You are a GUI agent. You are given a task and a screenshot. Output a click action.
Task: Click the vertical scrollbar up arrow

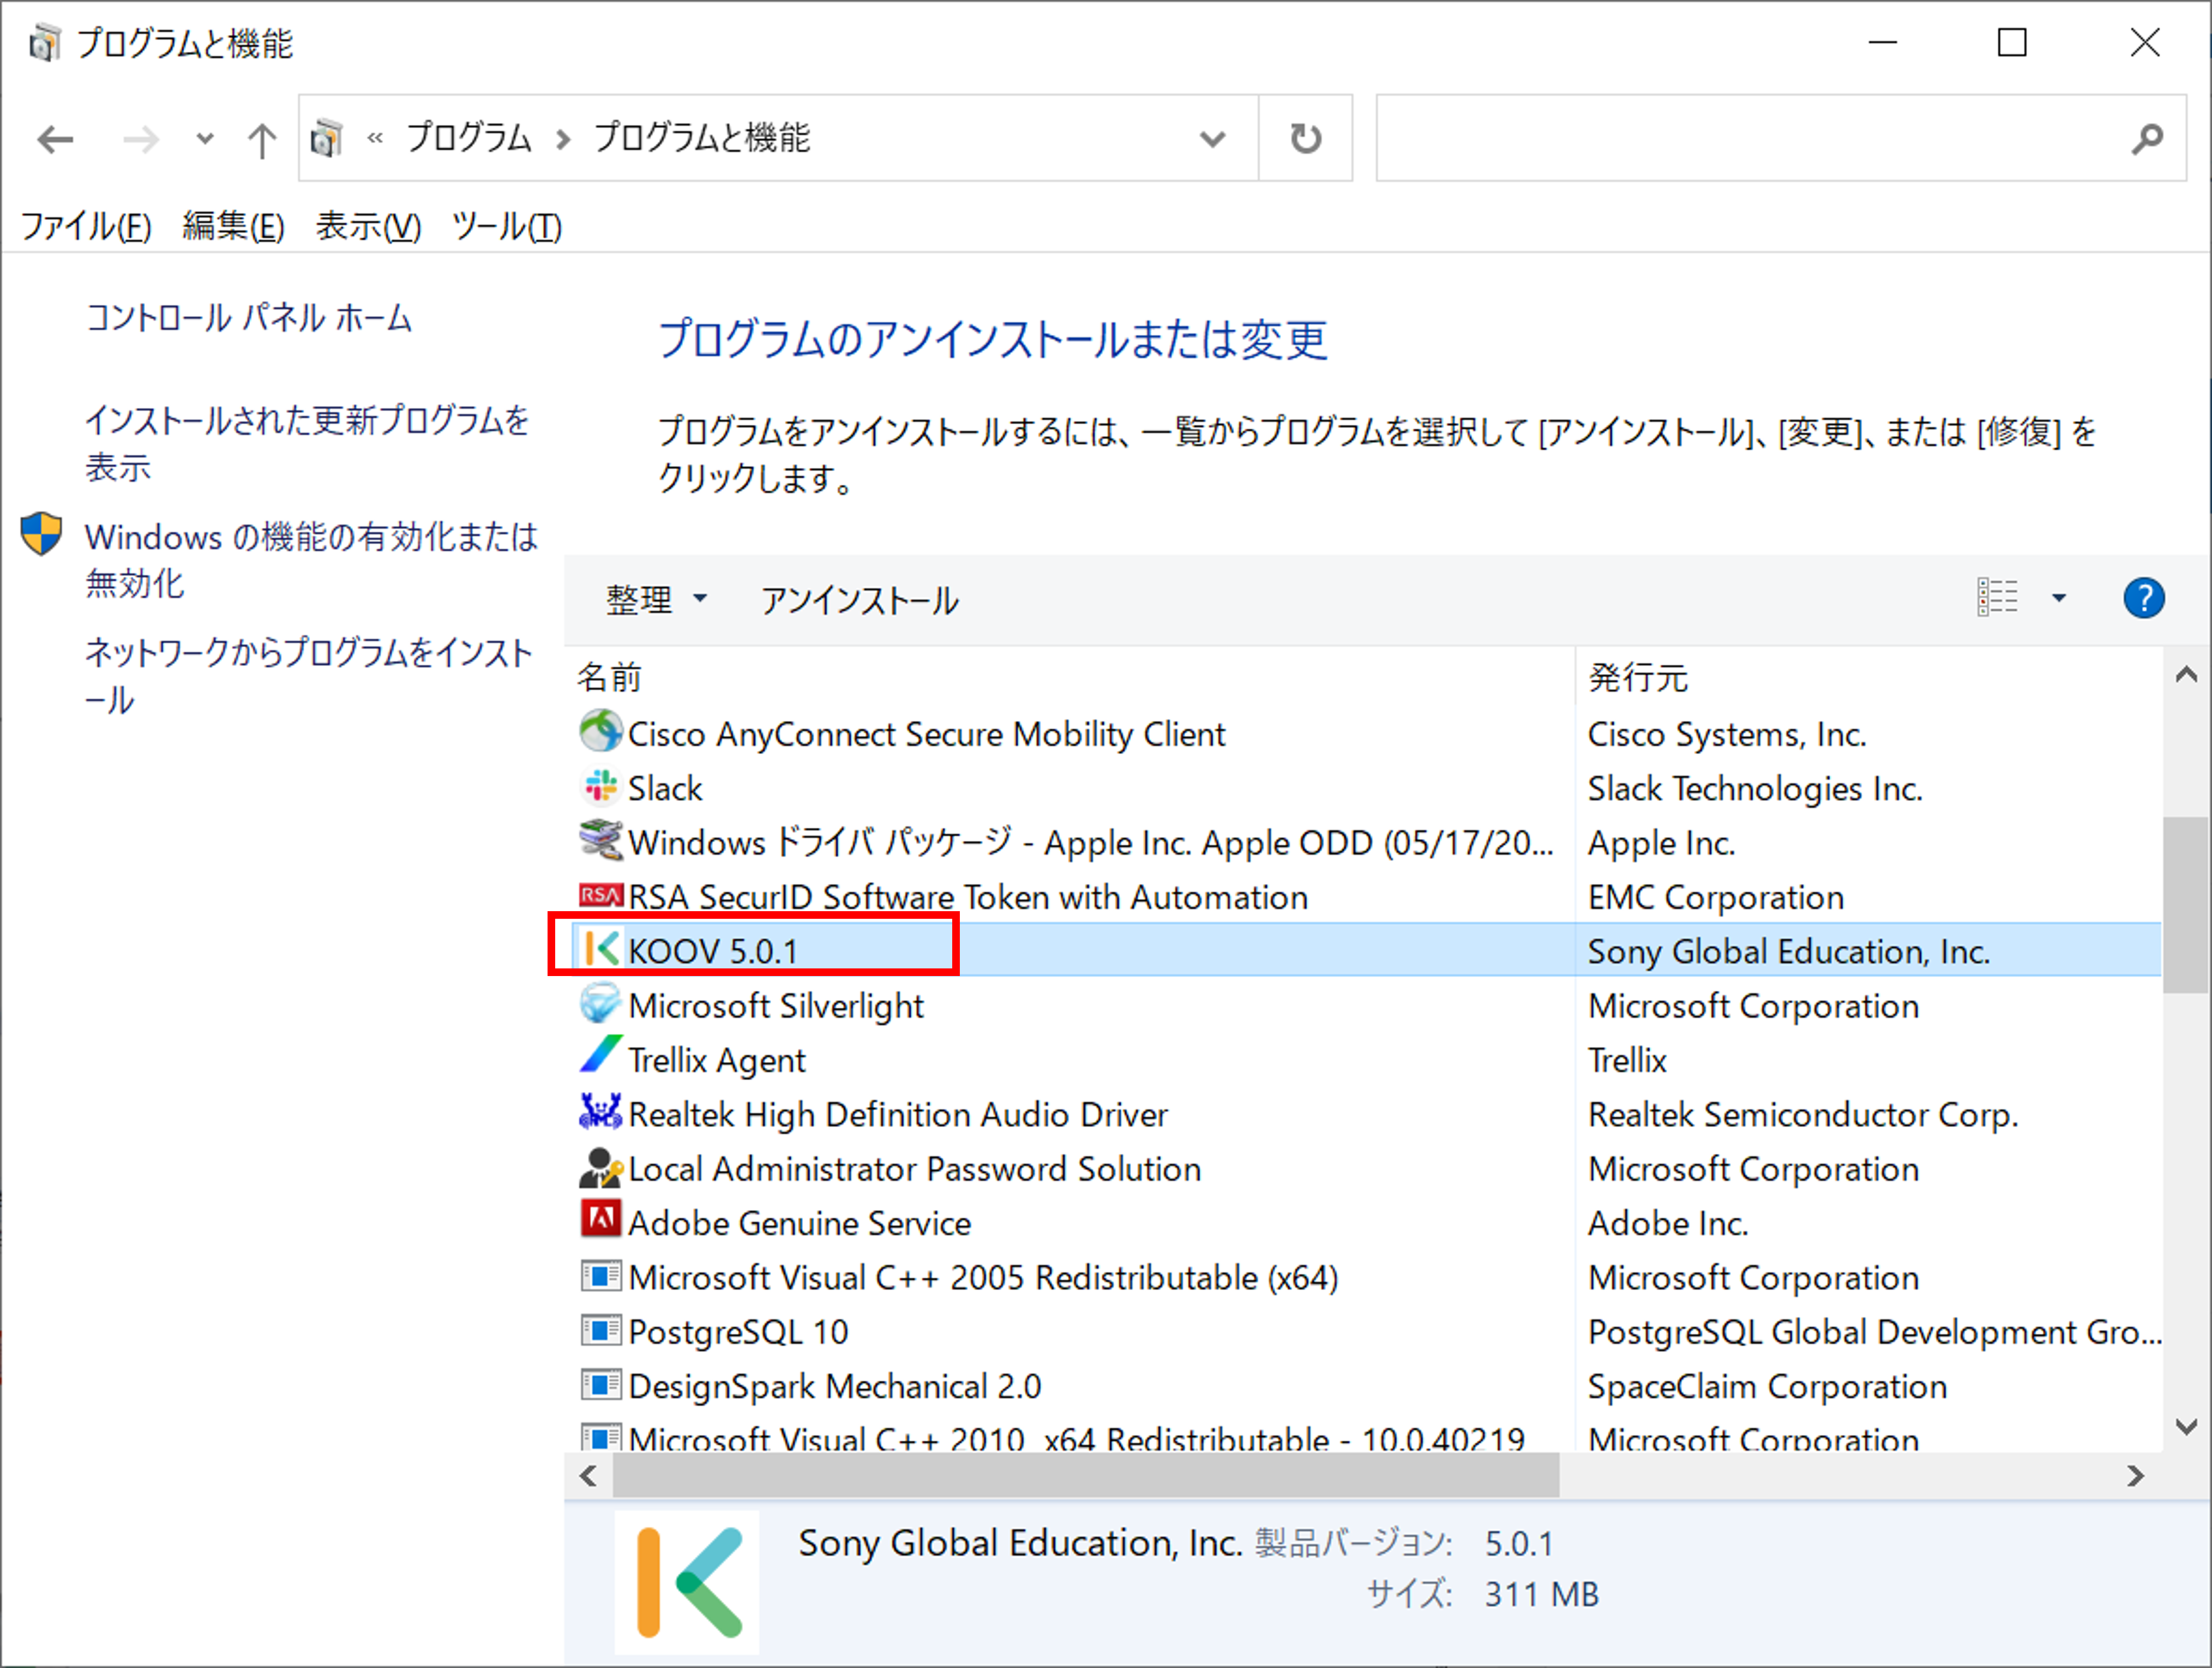(2186, 675)
